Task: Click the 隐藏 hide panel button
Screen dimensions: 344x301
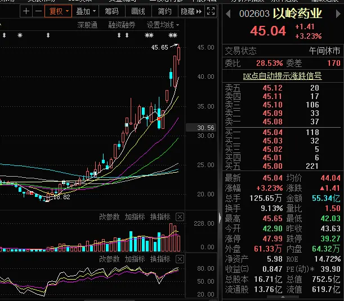Action: [191, 11]
